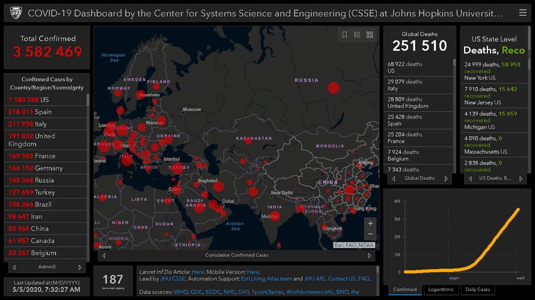The image size is (535, 300).
Task: Switch to the Daily Cases chart tab
Action: point(478,289)
